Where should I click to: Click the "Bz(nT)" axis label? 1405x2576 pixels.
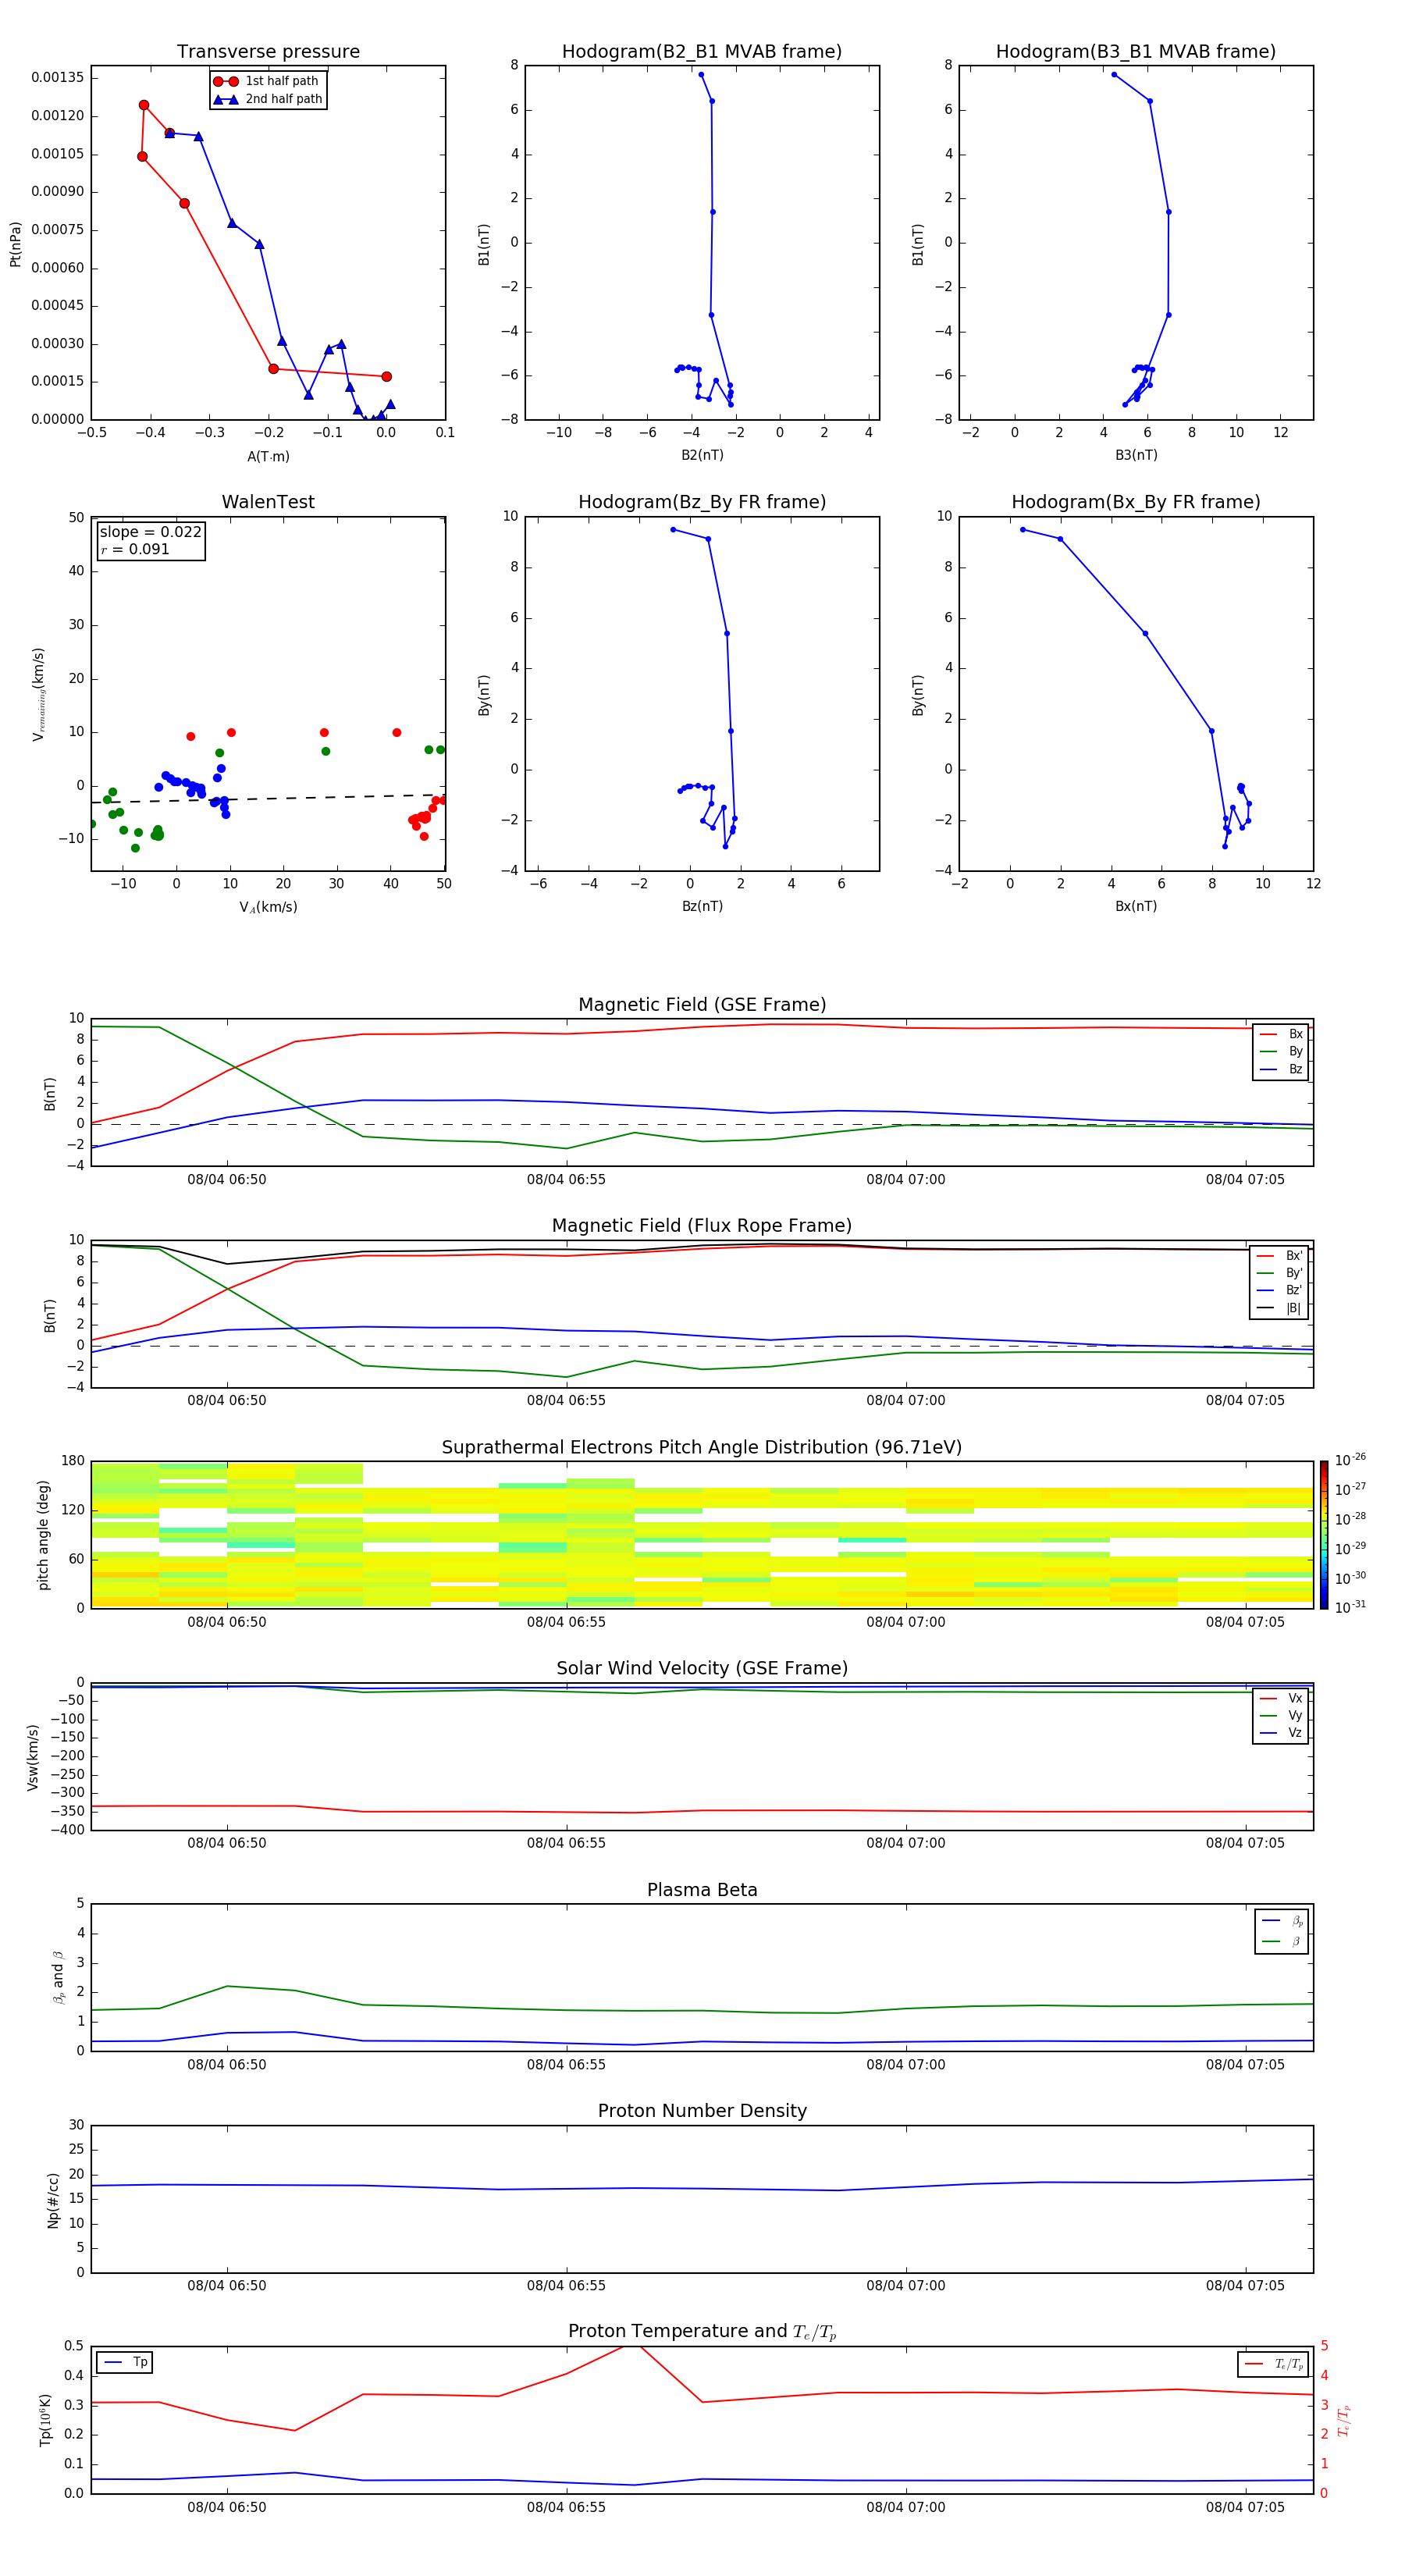702,906
